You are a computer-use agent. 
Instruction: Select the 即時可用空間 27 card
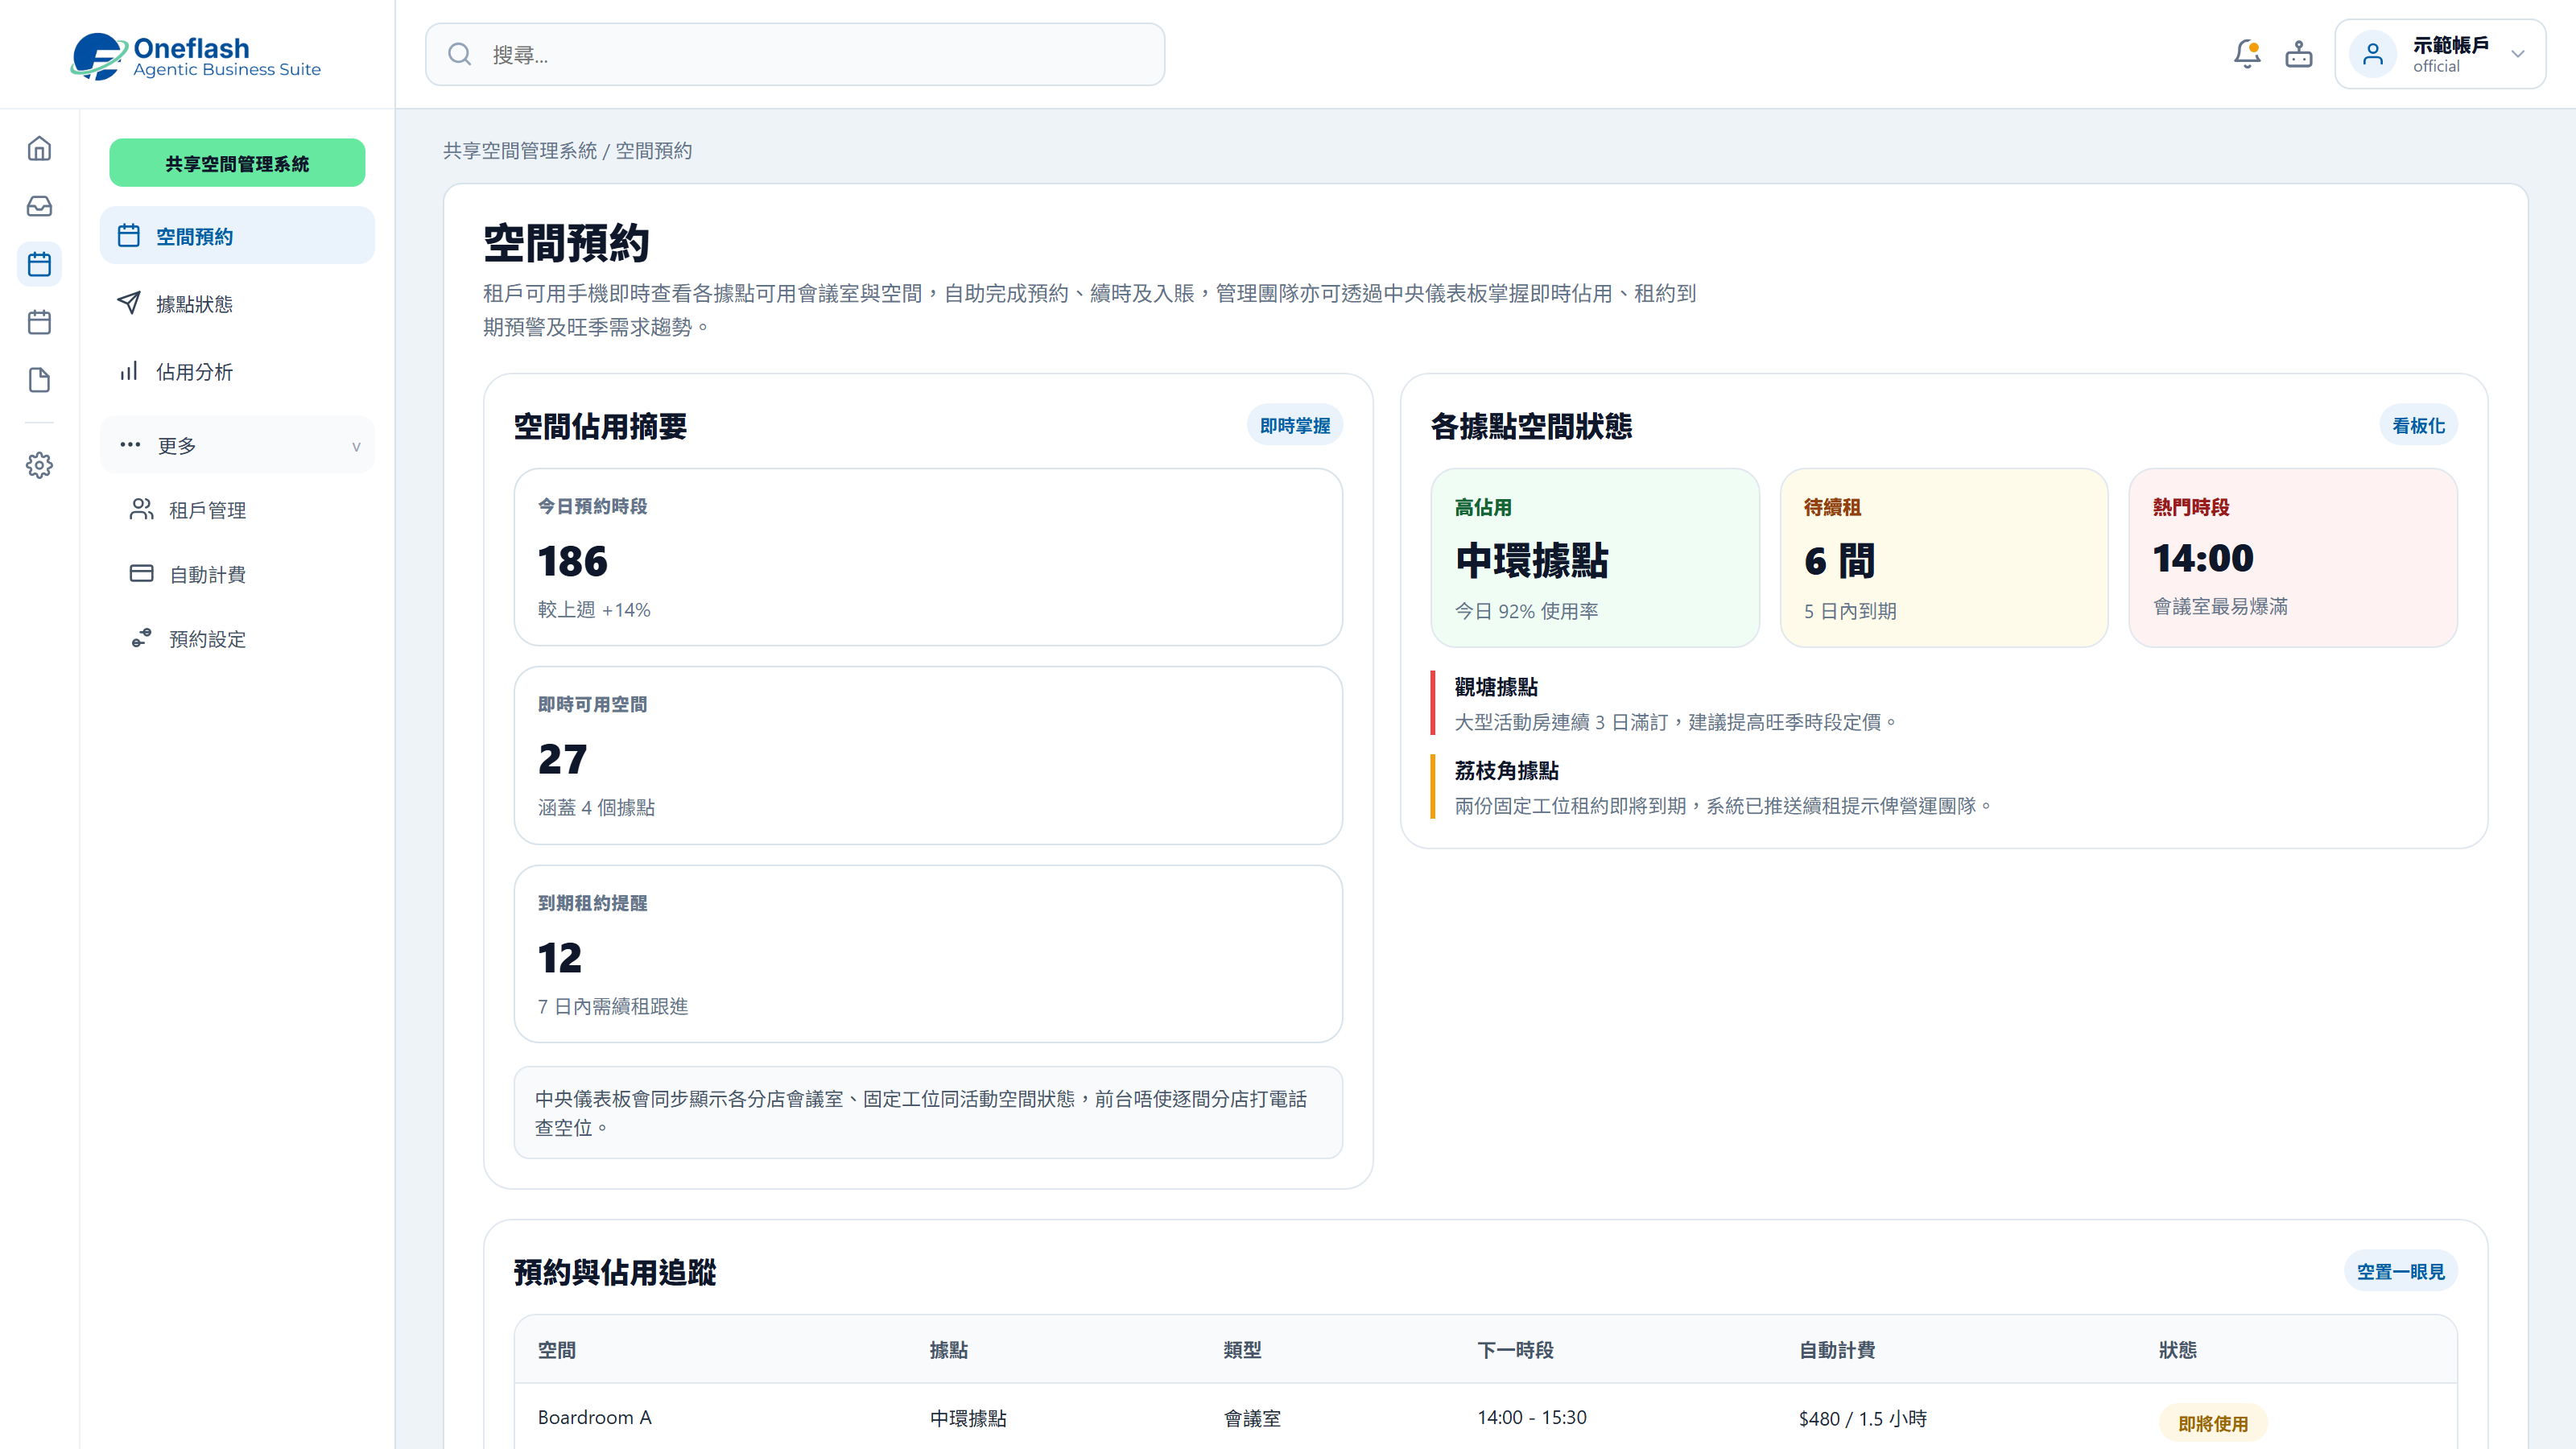[x=928, y=755]
